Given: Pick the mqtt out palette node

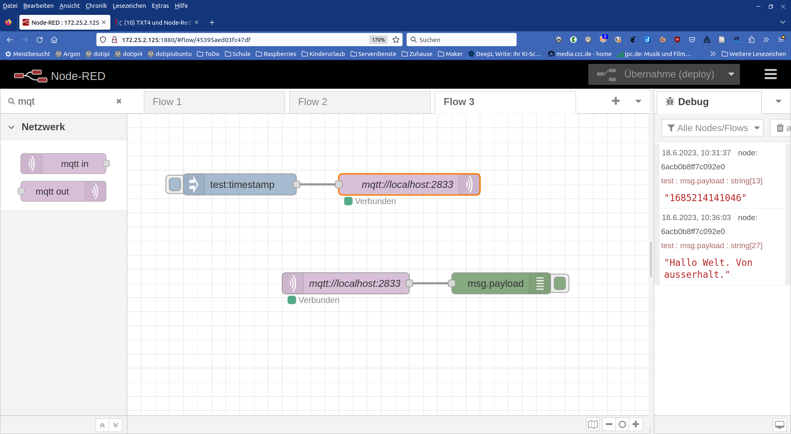Looking at the screenshot, I should pyautogui.click(x=63, y=191).
